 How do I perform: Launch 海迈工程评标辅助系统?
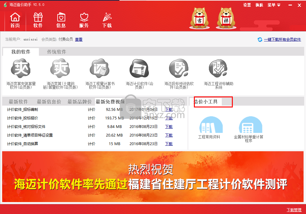coord(218,74)
